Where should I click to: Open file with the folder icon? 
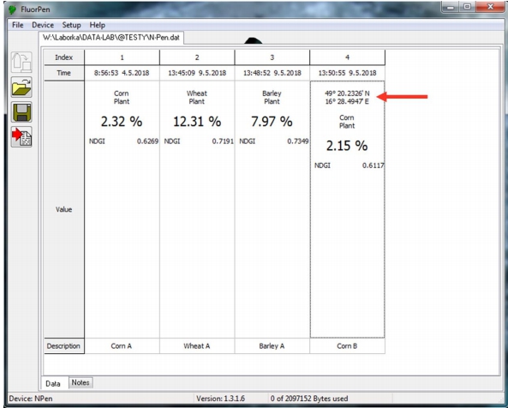pyautogui.click(x=21, y=87)
